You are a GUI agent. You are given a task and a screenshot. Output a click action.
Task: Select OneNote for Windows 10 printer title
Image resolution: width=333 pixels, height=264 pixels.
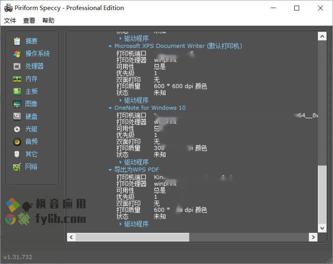click(x=150, y=108)
